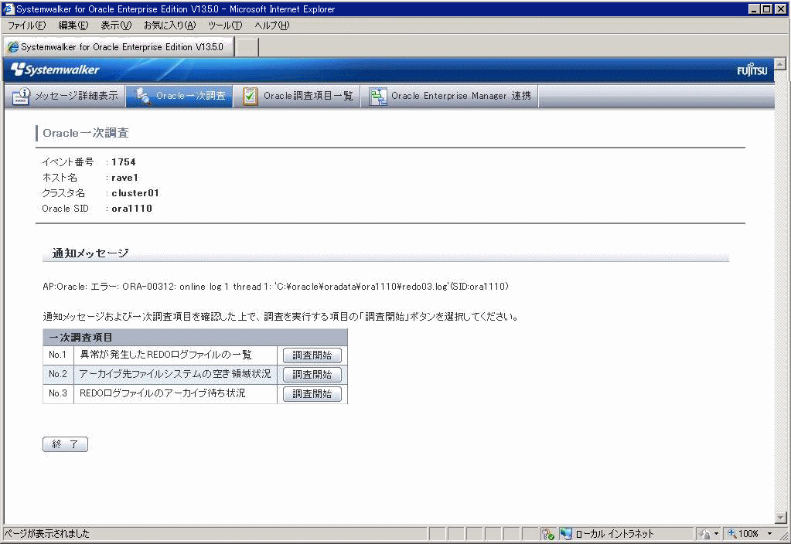Viewport: 791px width, 544px height.
Task: Open the お気に入り(A) menu
Action: pyautogui.click(x=169, y=25)
